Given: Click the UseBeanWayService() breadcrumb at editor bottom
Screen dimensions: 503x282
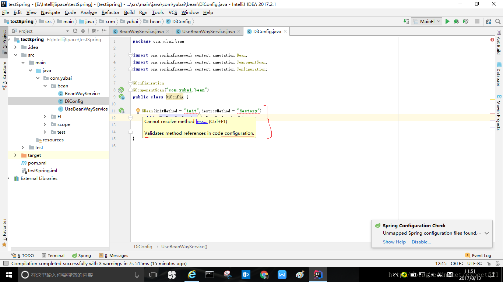Looking at the screenshot, I should [184, 246].
